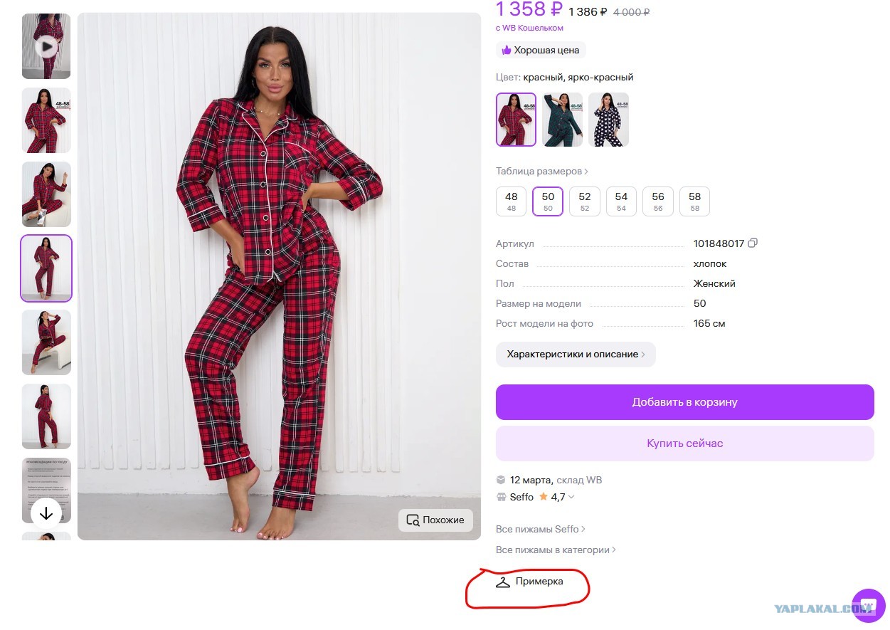Copy the article number 101848017
890x630 pixels.
[753, 243]
